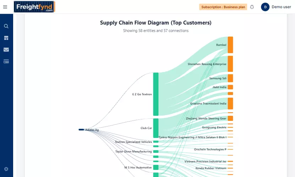Open the dashboard icon in sidebar
The width and height of the screenshot is (295, 177).
tap(6, 38)
